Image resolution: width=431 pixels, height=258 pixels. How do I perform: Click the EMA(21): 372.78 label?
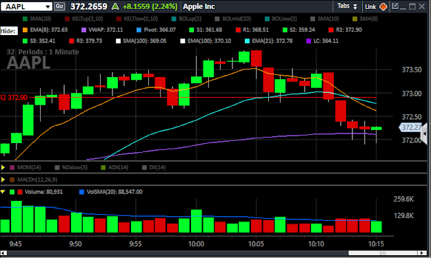pyautogui.click(x=272, y=41)
